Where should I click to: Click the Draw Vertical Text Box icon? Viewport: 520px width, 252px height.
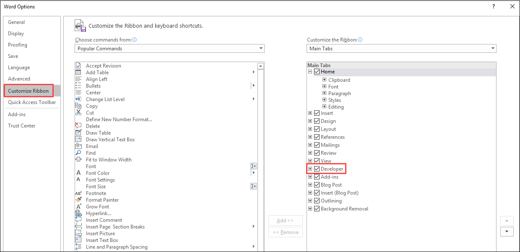pos(78,140)
